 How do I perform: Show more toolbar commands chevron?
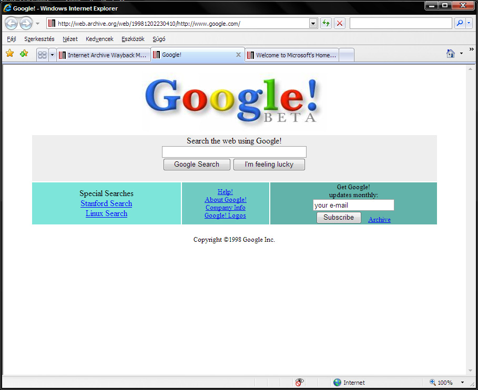[472, 49]
